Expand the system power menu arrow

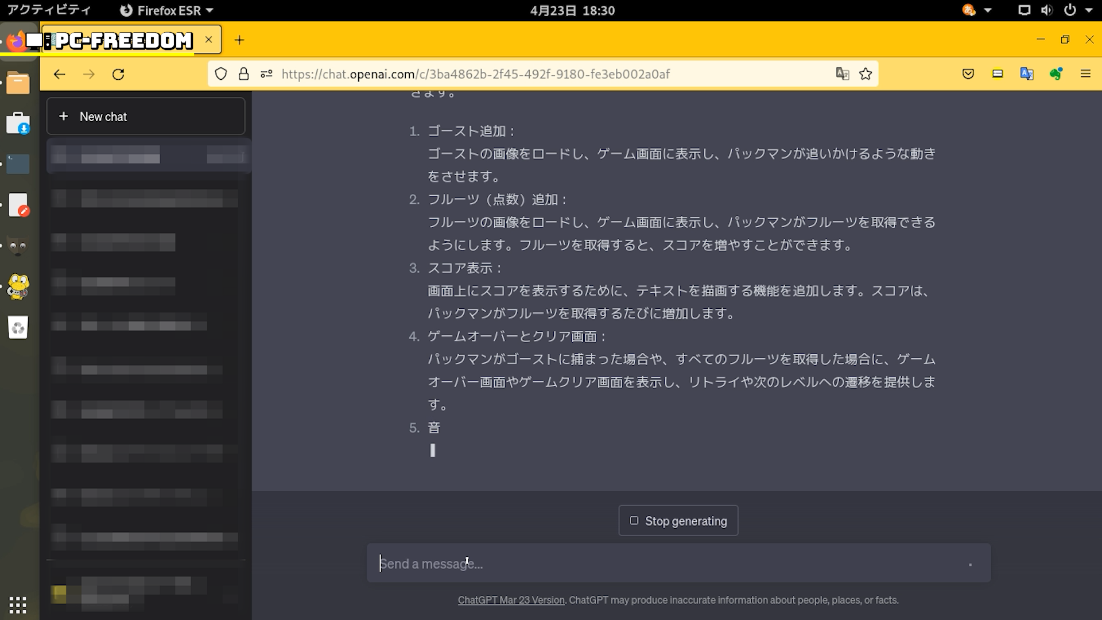pos(1089,10)
